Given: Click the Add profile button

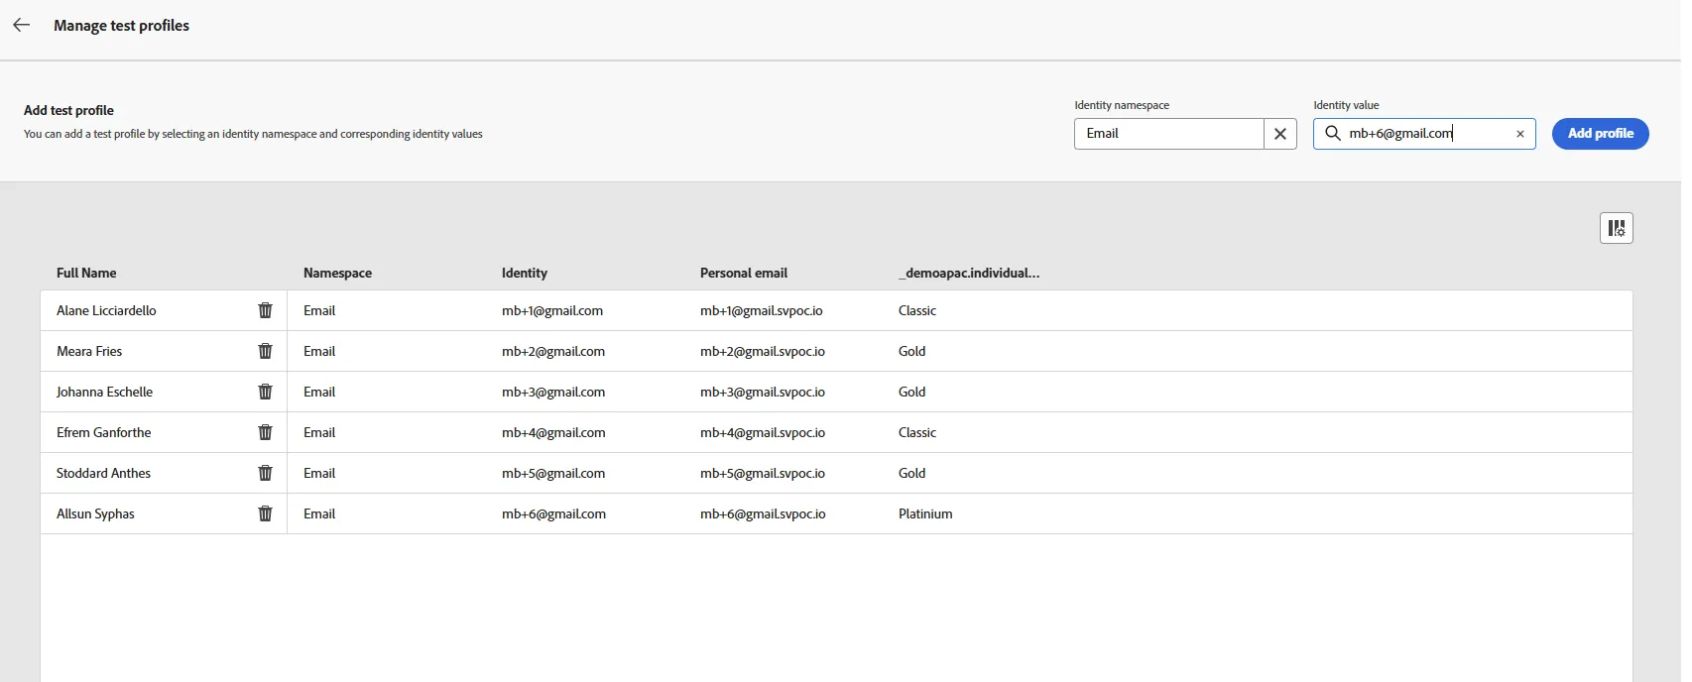Looking at the screenshot, I should pos(1600,134).
